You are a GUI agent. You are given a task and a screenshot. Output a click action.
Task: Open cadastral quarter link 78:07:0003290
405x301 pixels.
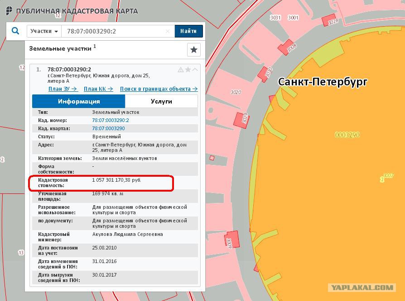coord(108,128)
